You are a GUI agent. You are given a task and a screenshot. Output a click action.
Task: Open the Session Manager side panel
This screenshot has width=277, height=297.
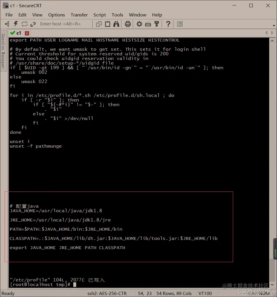click(3, 51)
